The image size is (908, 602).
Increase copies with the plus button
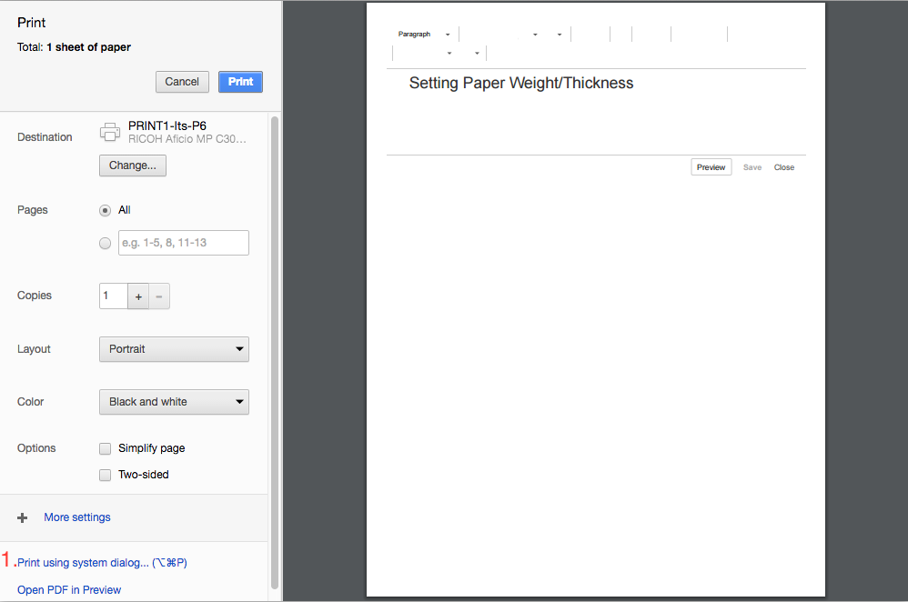point(138,296)
